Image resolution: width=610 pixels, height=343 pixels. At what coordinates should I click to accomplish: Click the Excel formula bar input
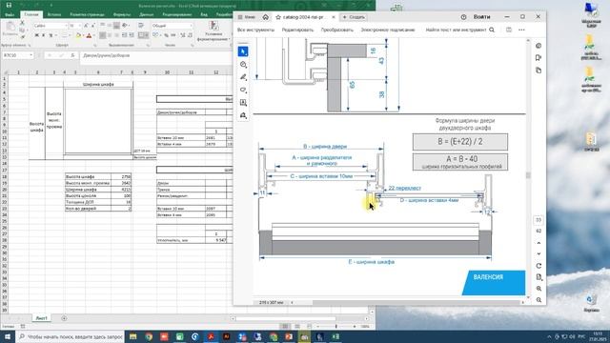(155, 55)
